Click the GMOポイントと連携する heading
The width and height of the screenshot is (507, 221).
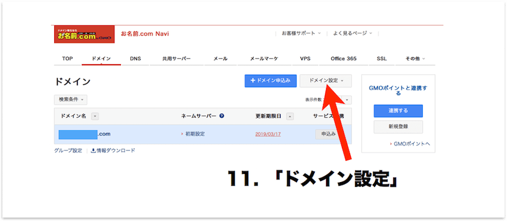(398, 91)
